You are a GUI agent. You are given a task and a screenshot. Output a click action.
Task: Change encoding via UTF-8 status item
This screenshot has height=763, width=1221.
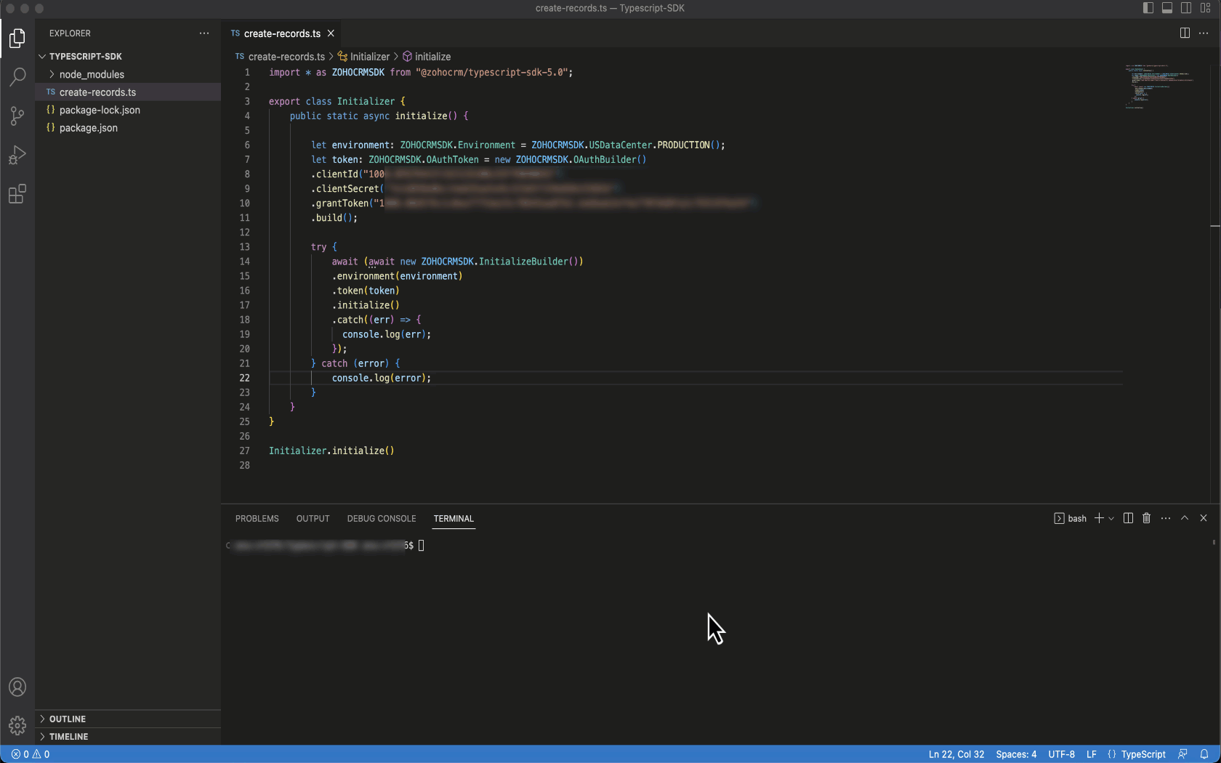click(1061, 754)
